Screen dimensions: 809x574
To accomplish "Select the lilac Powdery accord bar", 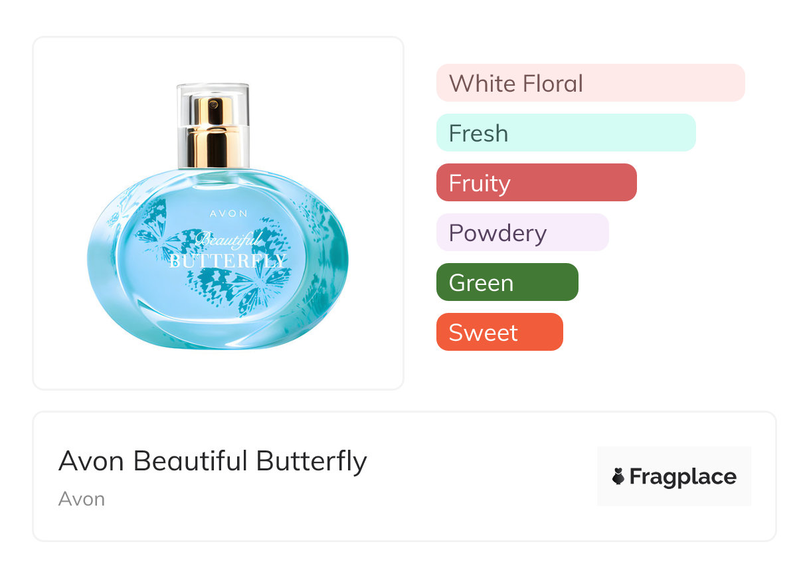I will [x=522, y=233].
